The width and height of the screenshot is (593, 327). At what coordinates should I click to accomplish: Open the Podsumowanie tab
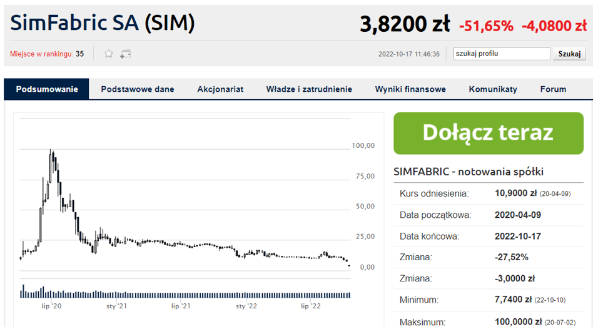click(47, 89)
